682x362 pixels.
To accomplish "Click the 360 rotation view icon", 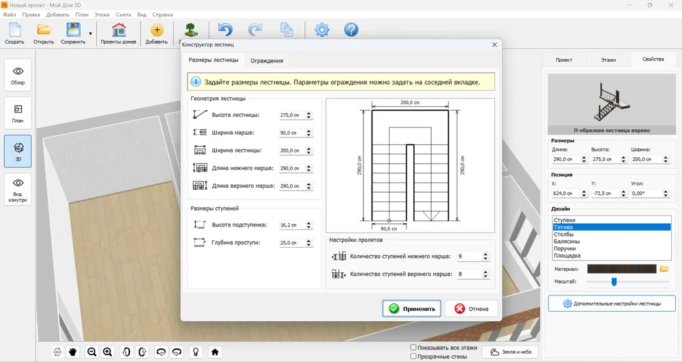I will (57, 352).
